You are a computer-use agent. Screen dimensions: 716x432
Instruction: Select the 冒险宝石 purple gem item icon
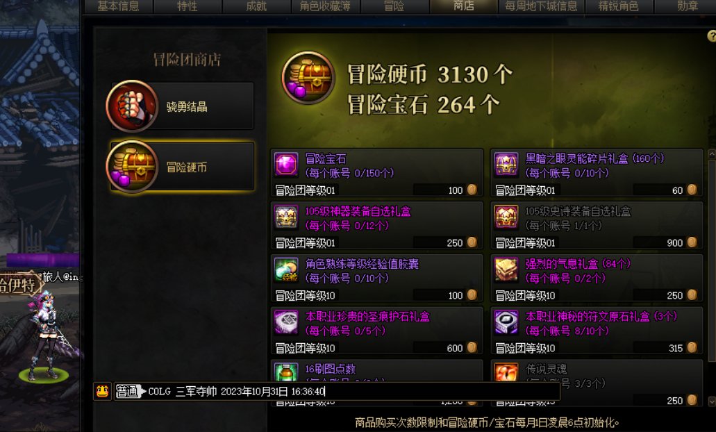tap(286, 164)
